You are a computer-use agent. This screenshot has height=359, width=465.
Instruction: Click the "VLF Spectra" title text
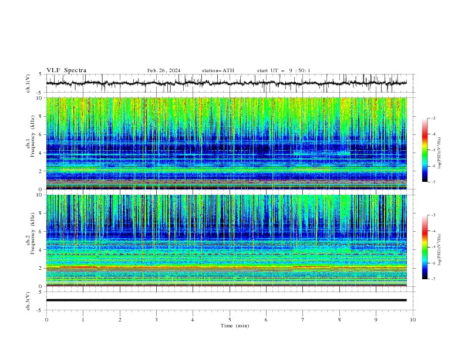[x=66, y=70]
